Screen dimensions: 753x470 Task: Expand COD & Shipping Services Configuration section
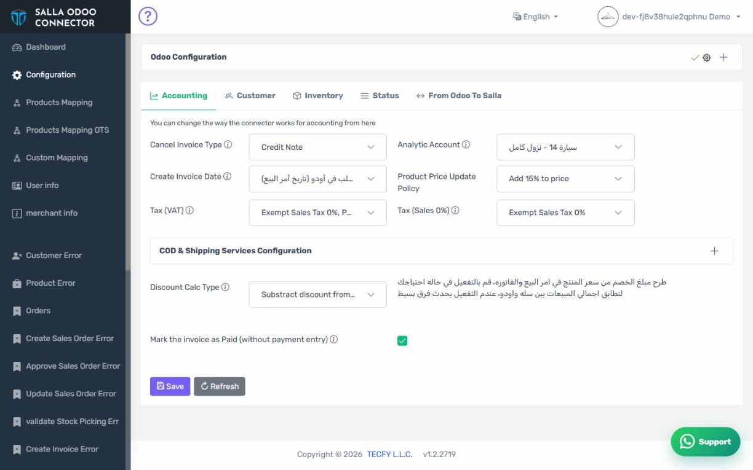714,251
